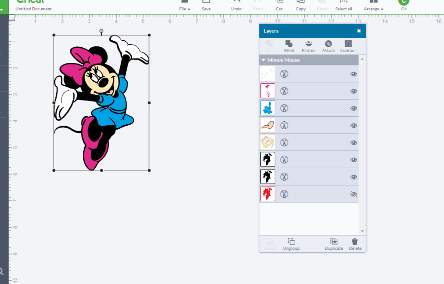This screenshot has width=444, height=284.
Task: Close the Layers panel
Action: click(359, 31)
